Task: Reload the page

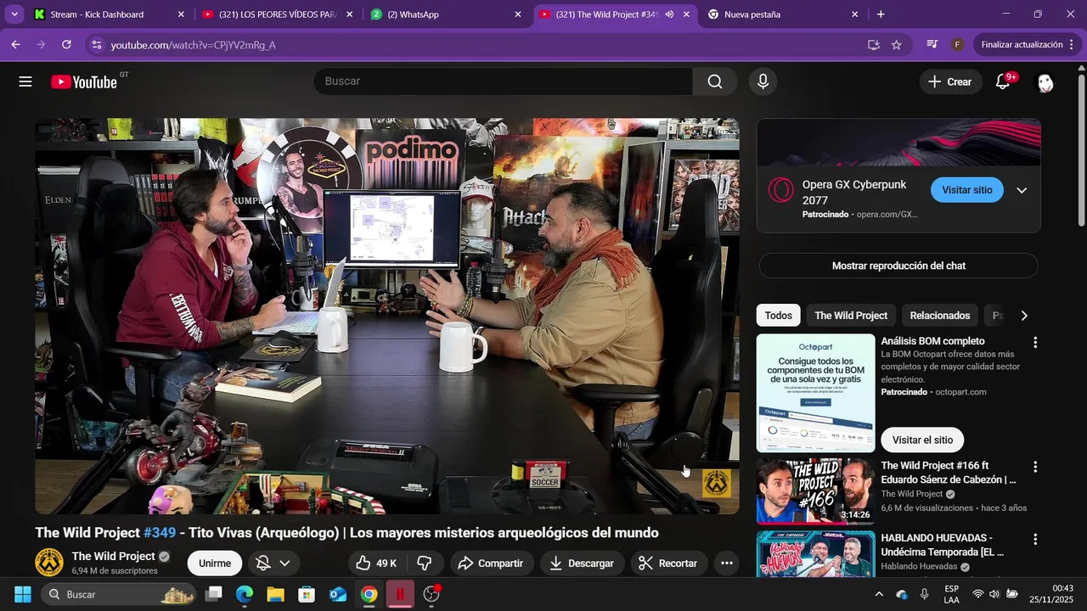Action: point(66,44)
